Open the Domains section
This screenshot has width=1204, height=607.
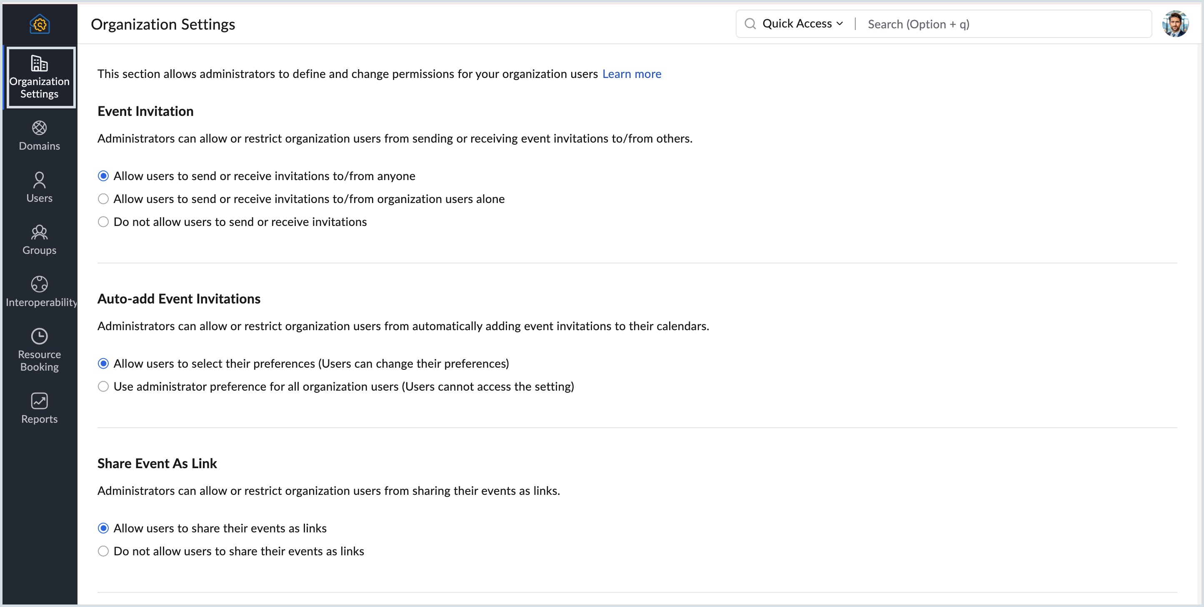point(39,135)
